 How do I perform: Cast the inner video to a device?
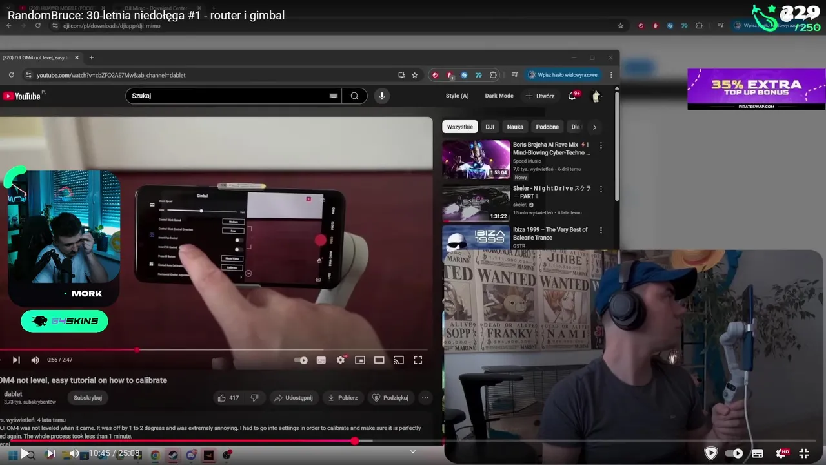399,360
